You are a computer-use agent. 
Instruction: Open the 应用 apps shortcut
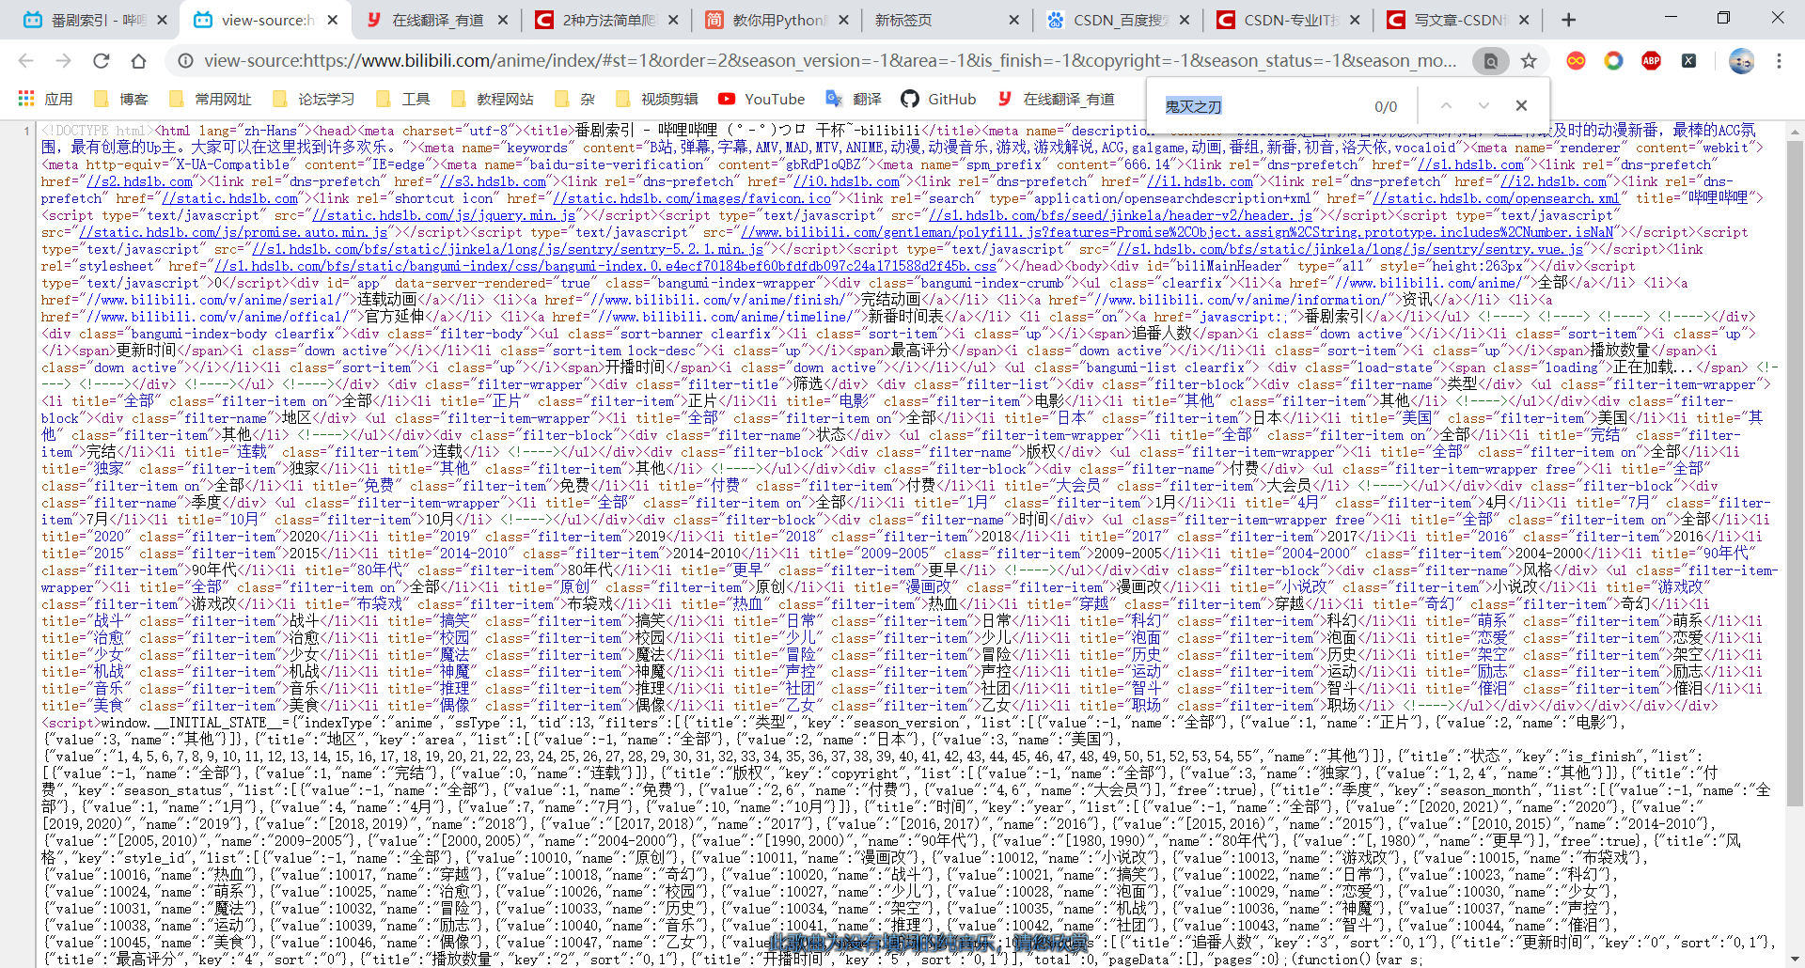pyautogui.click(x=45, y=99)
